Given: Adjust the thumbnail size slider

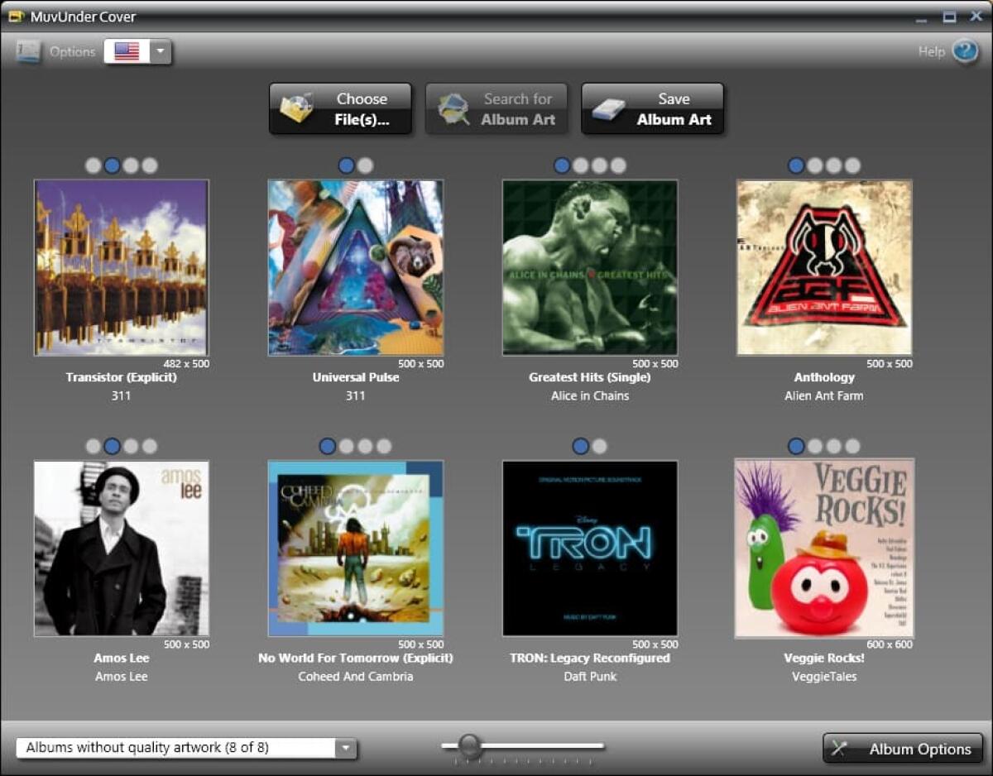Looking at the screenshot, I should (470, 744).
